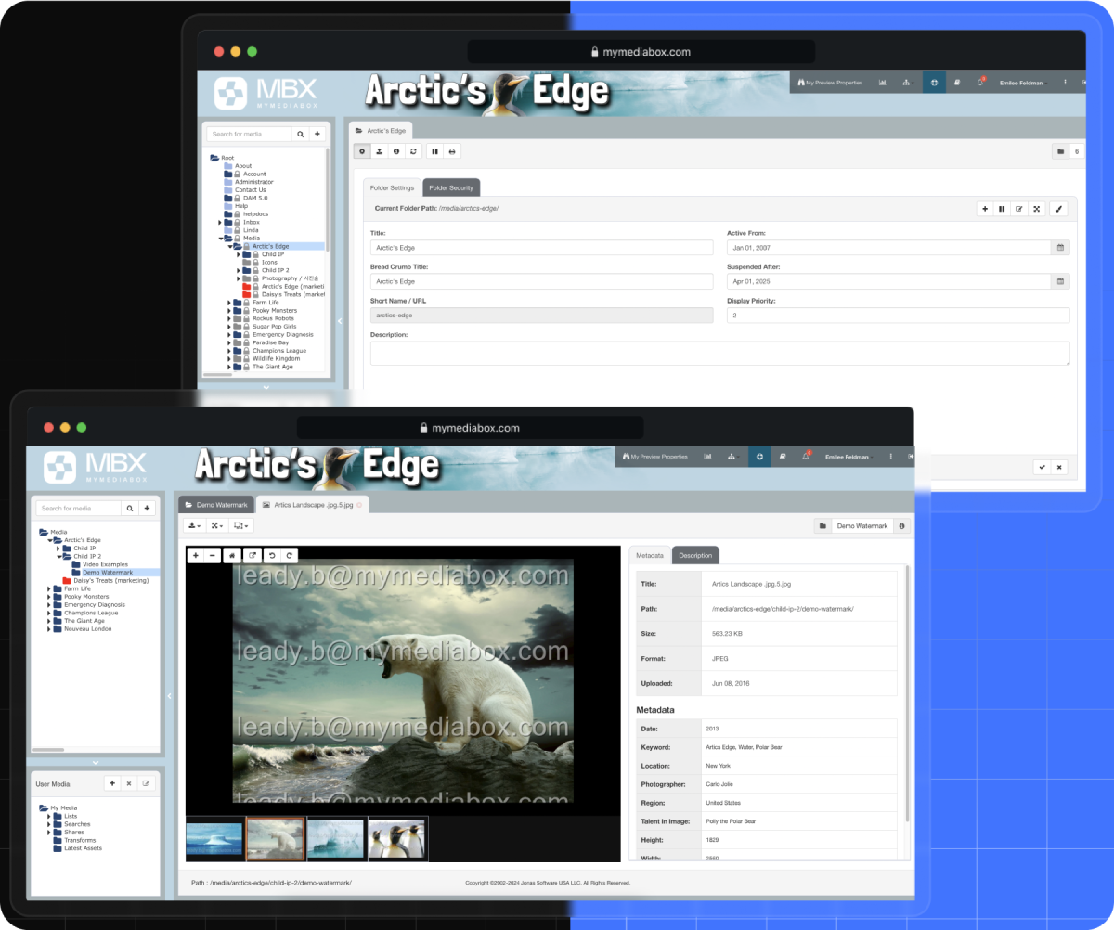Click the print icon in folder toolbar
Viewport: 1114px width, 930px height.
452,151
